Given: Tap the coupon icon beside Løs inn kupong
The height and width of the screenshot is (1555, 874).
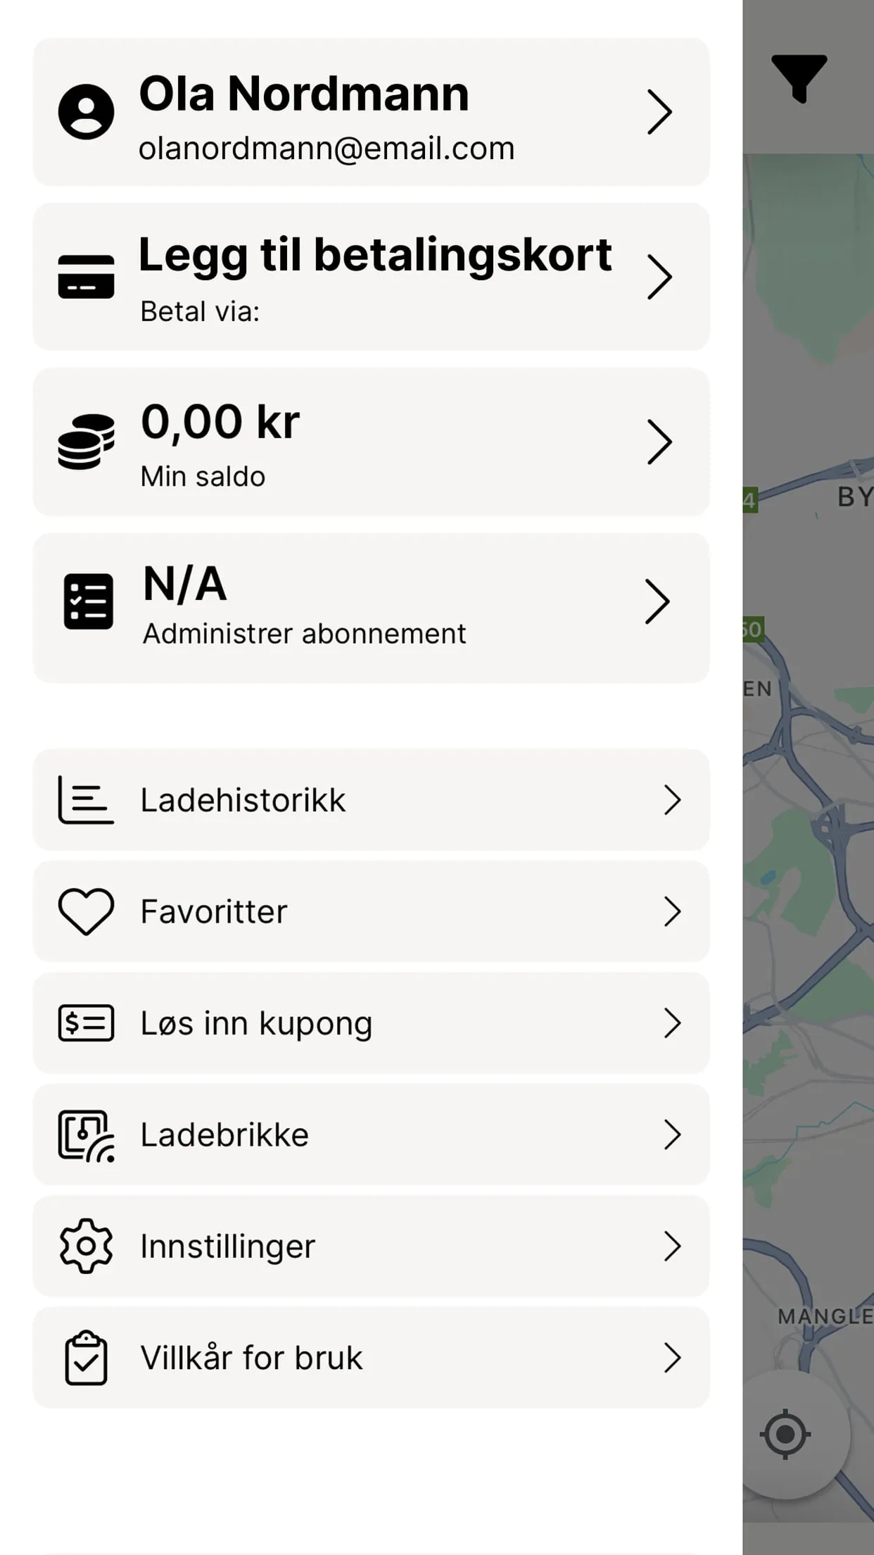Looking at the screenshot, I should click(x=86, y=1023).
